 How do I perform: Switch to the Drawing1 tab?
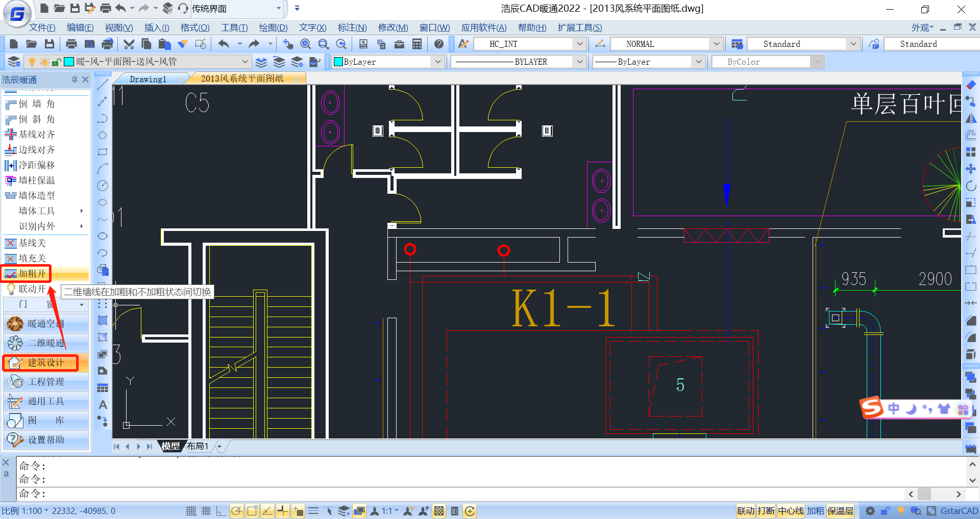coord(148,79)
